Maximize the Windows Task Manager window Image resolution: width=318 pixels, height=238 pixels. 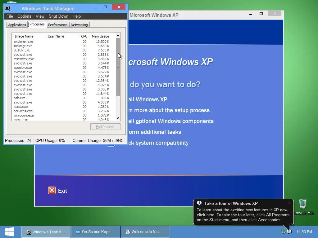[105, 7]
